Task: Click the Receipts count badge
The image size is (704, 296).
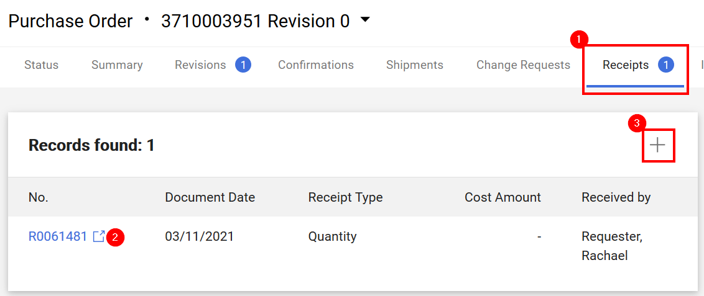Action: (666, 65)
